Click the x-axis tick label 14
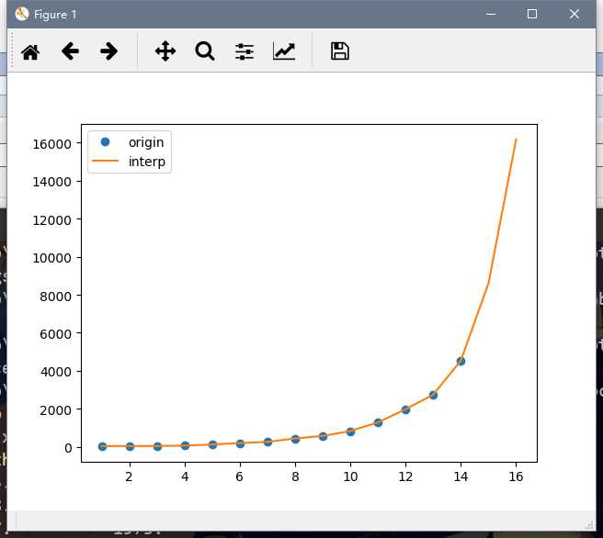 tap(461, 476)
